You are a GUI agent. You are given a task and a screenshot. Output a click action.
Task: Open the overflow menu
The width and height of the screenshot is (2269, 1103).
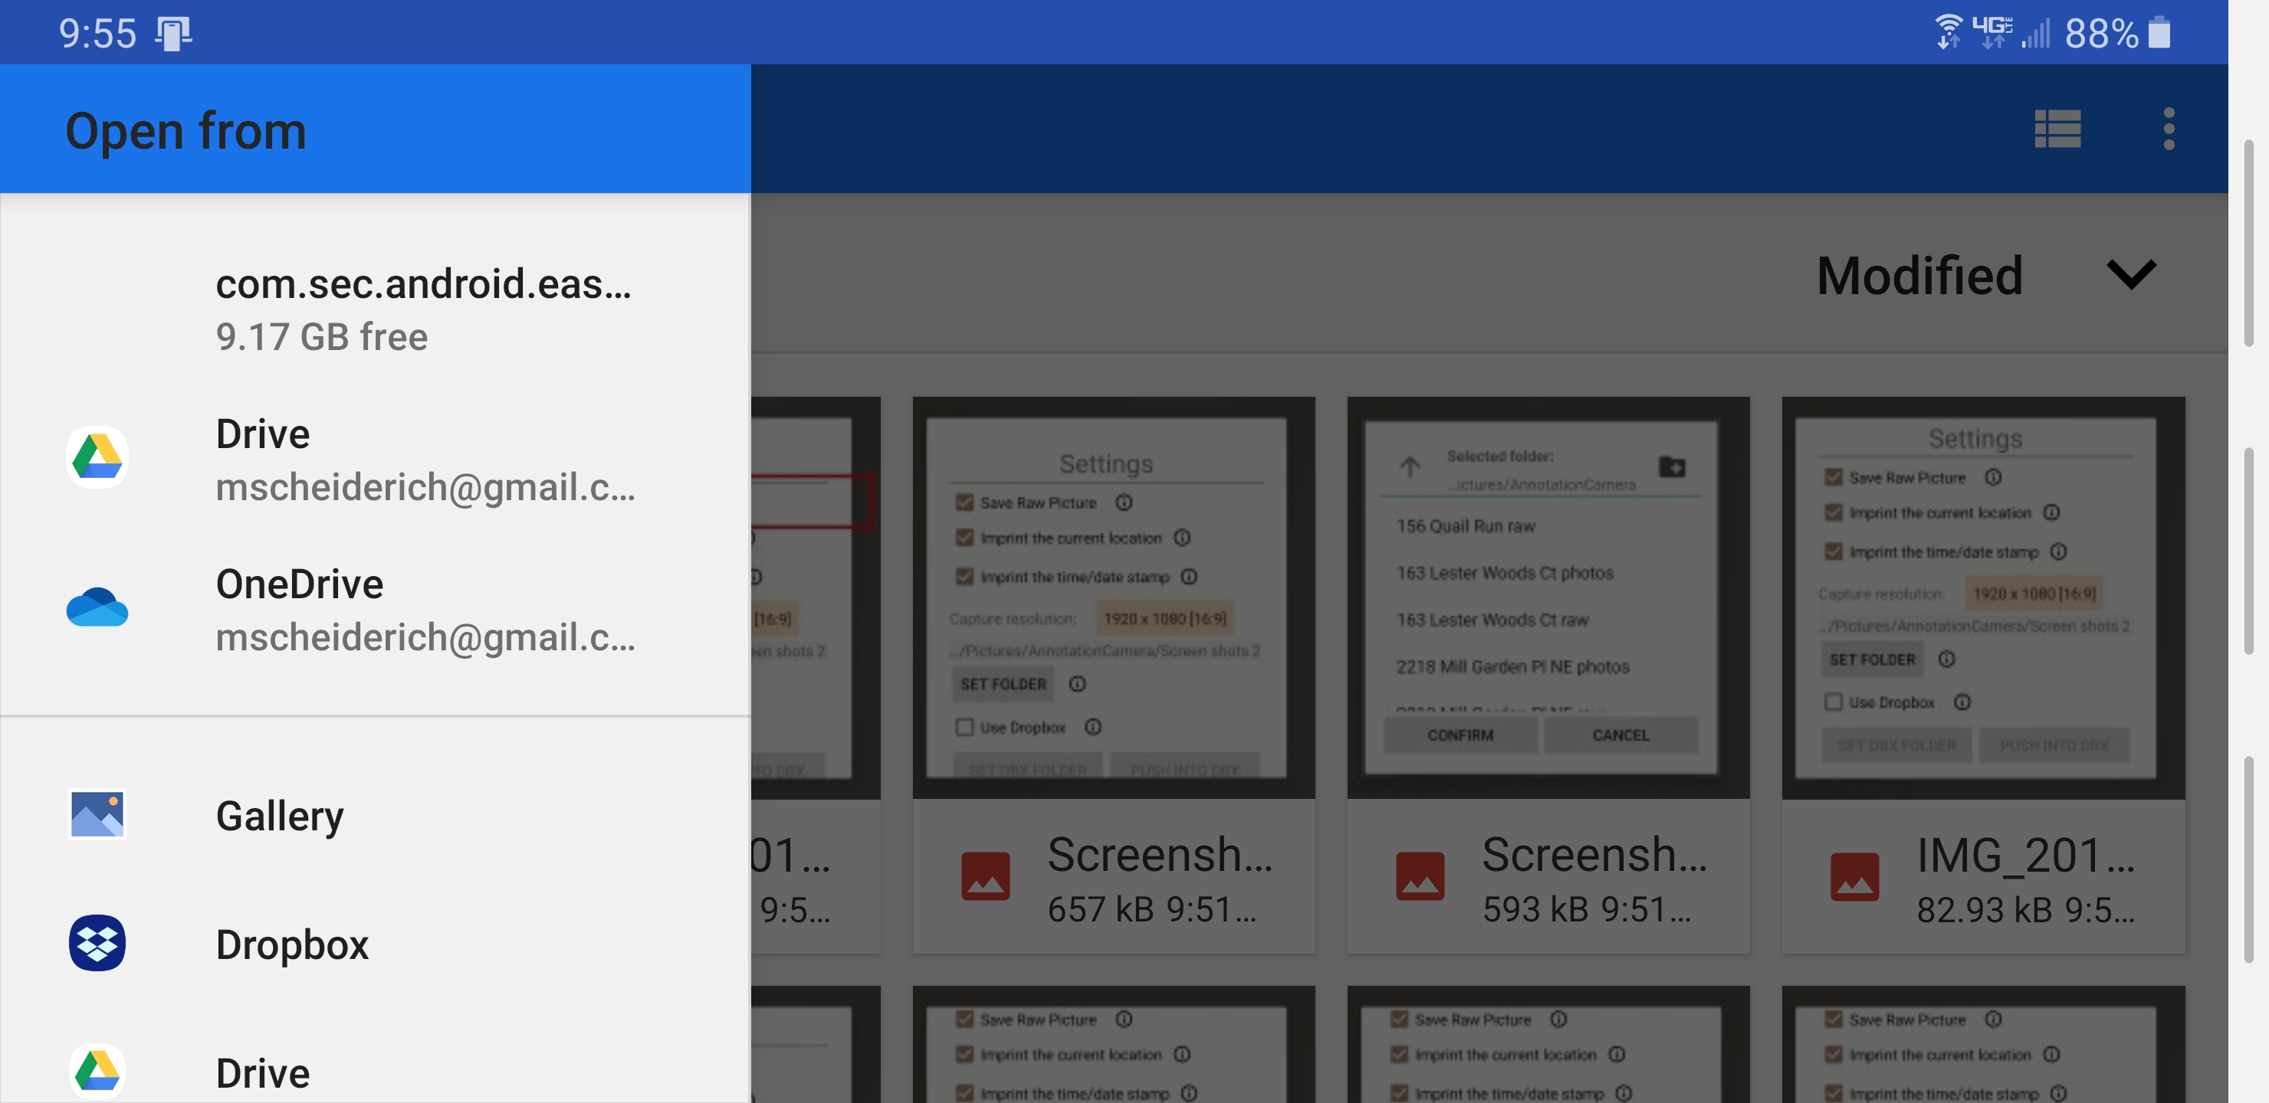coord(2169,129)
